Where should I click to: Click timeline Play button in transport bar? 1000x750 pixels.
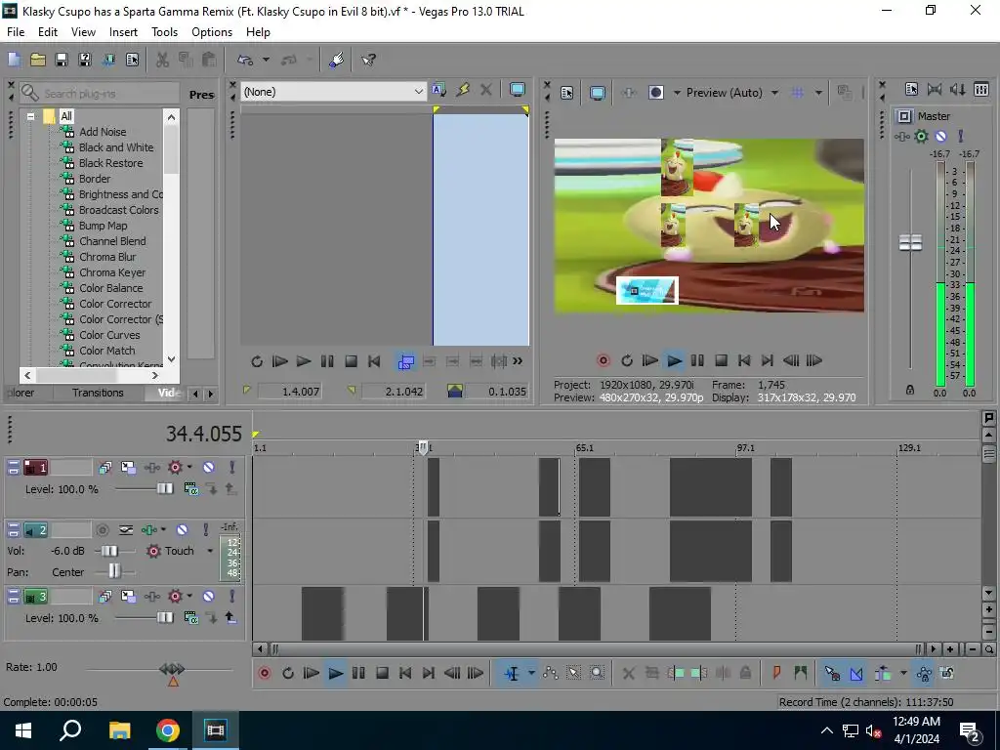coord(335,673)
